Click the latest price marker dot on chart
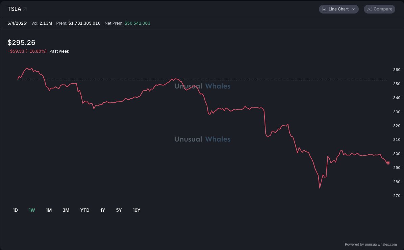Screen dimensions: 404x250 [x=388, y=163]
